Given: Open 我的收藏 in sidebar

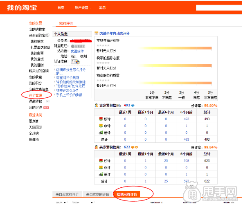Looking at the screenshot, I should 36,77.
